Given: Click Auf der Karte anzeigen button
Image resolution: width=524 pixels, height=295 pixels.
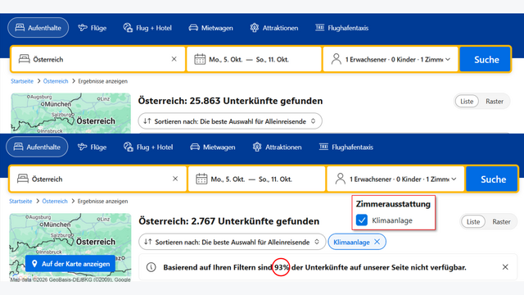Looking at the screenshot, I should tap(70, 264).
